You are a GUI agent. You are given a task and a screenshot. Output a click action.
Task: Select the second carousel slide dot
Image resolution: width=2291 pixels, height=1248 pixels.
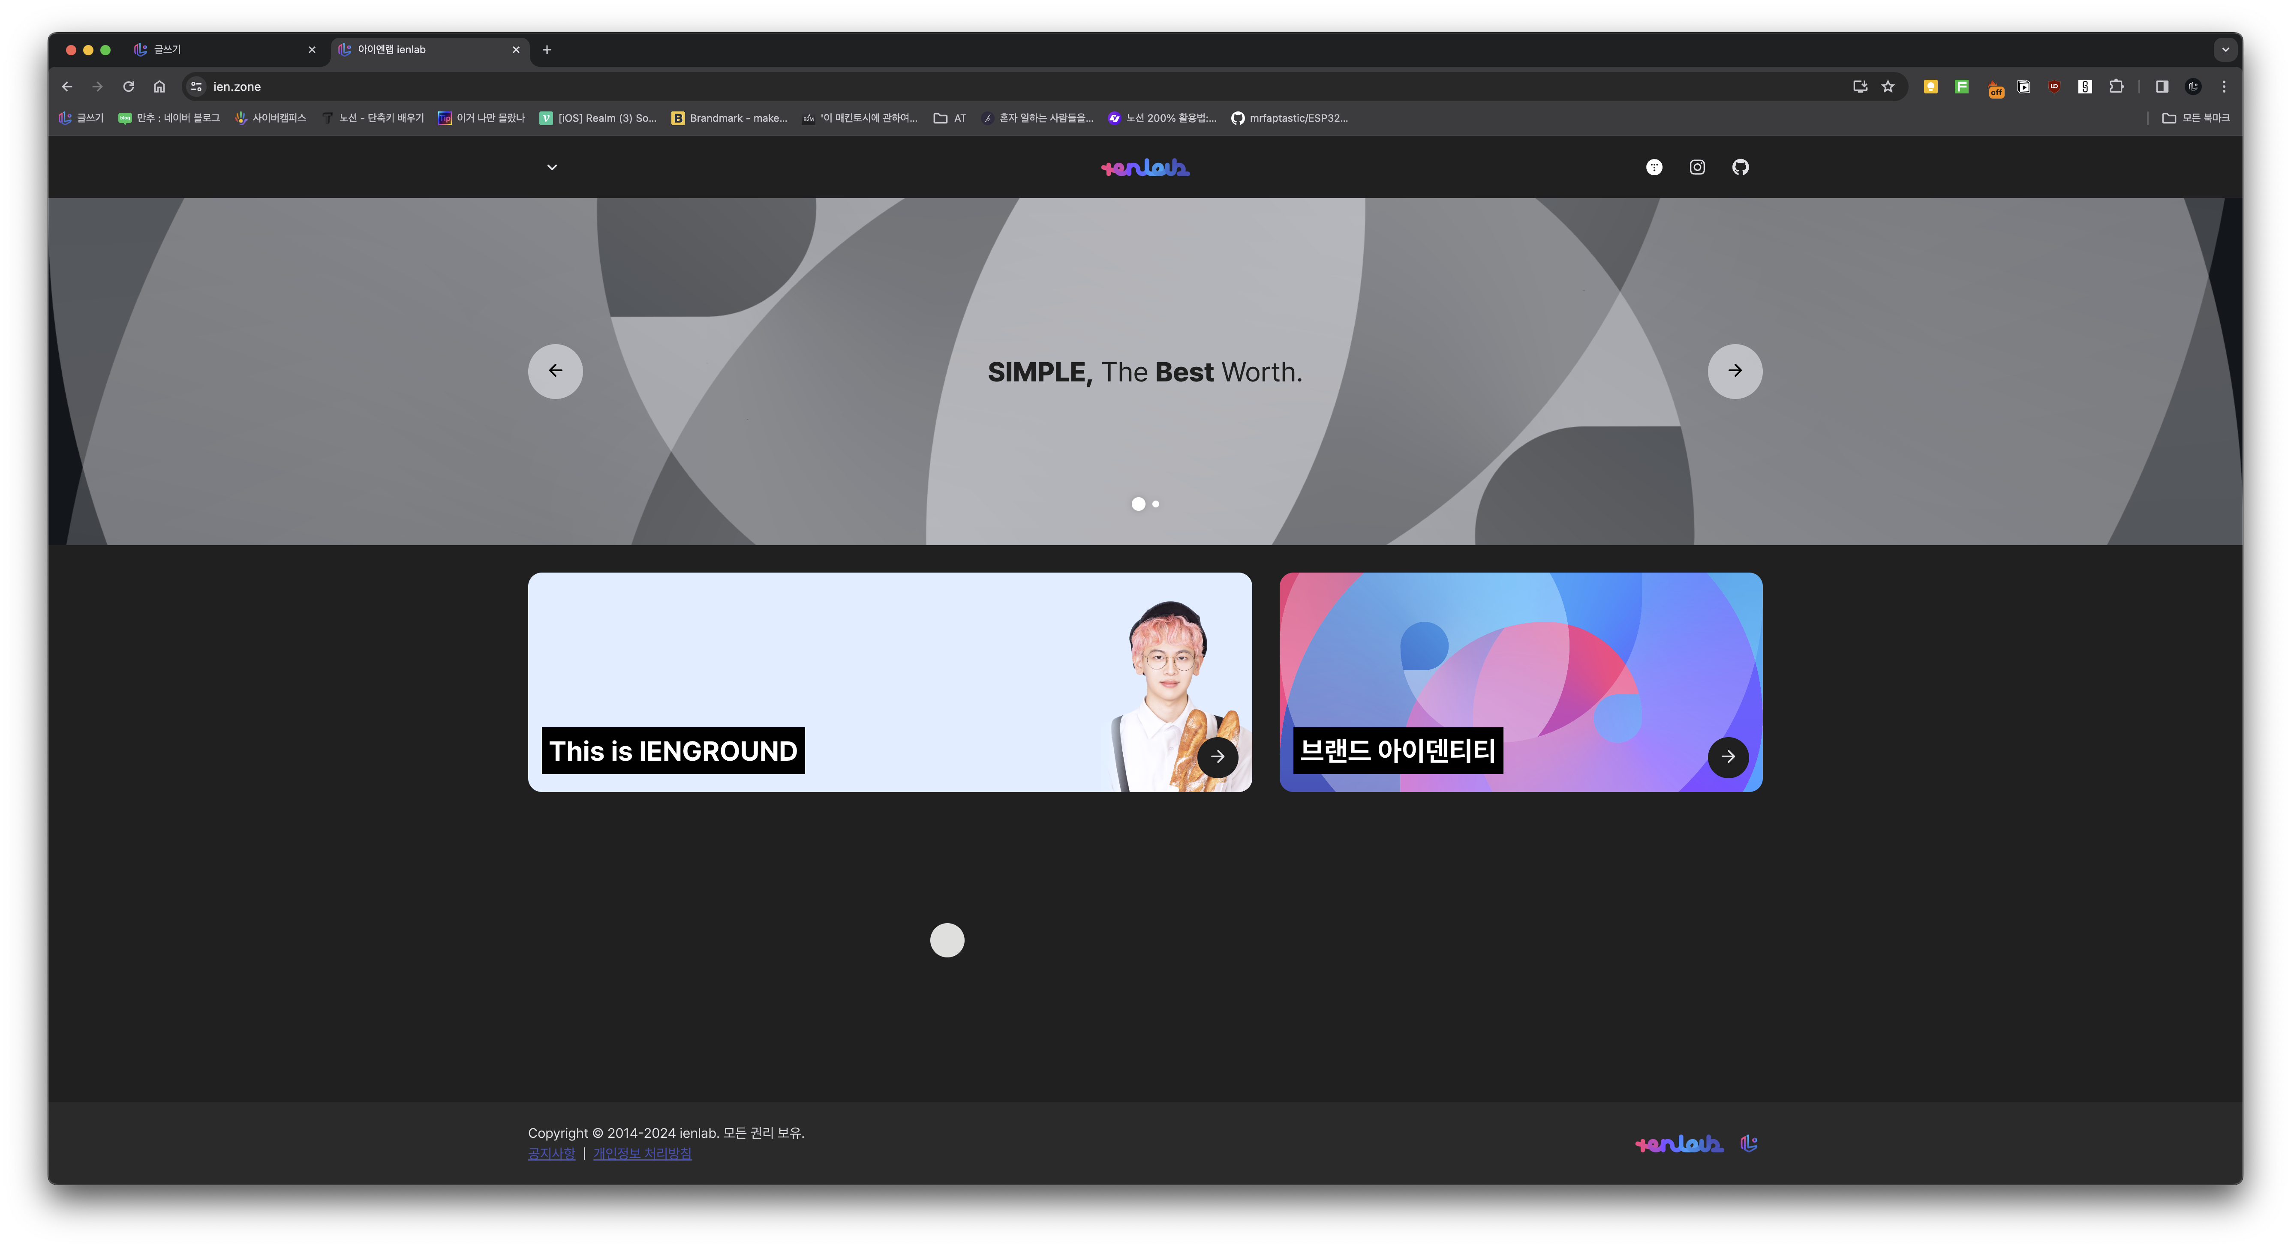point(1156,504)
